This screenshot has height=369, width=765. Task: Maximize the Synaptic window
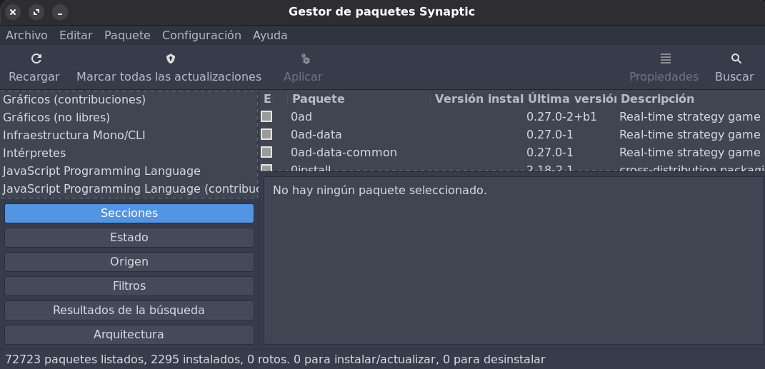36,12
